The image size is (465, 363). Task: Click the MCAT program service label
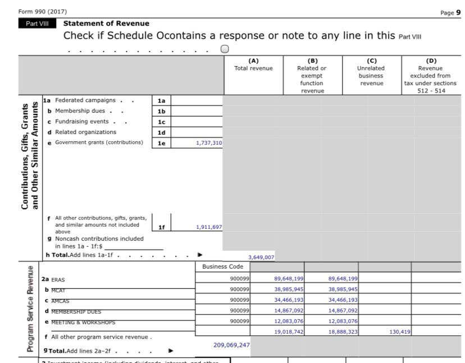58,291
